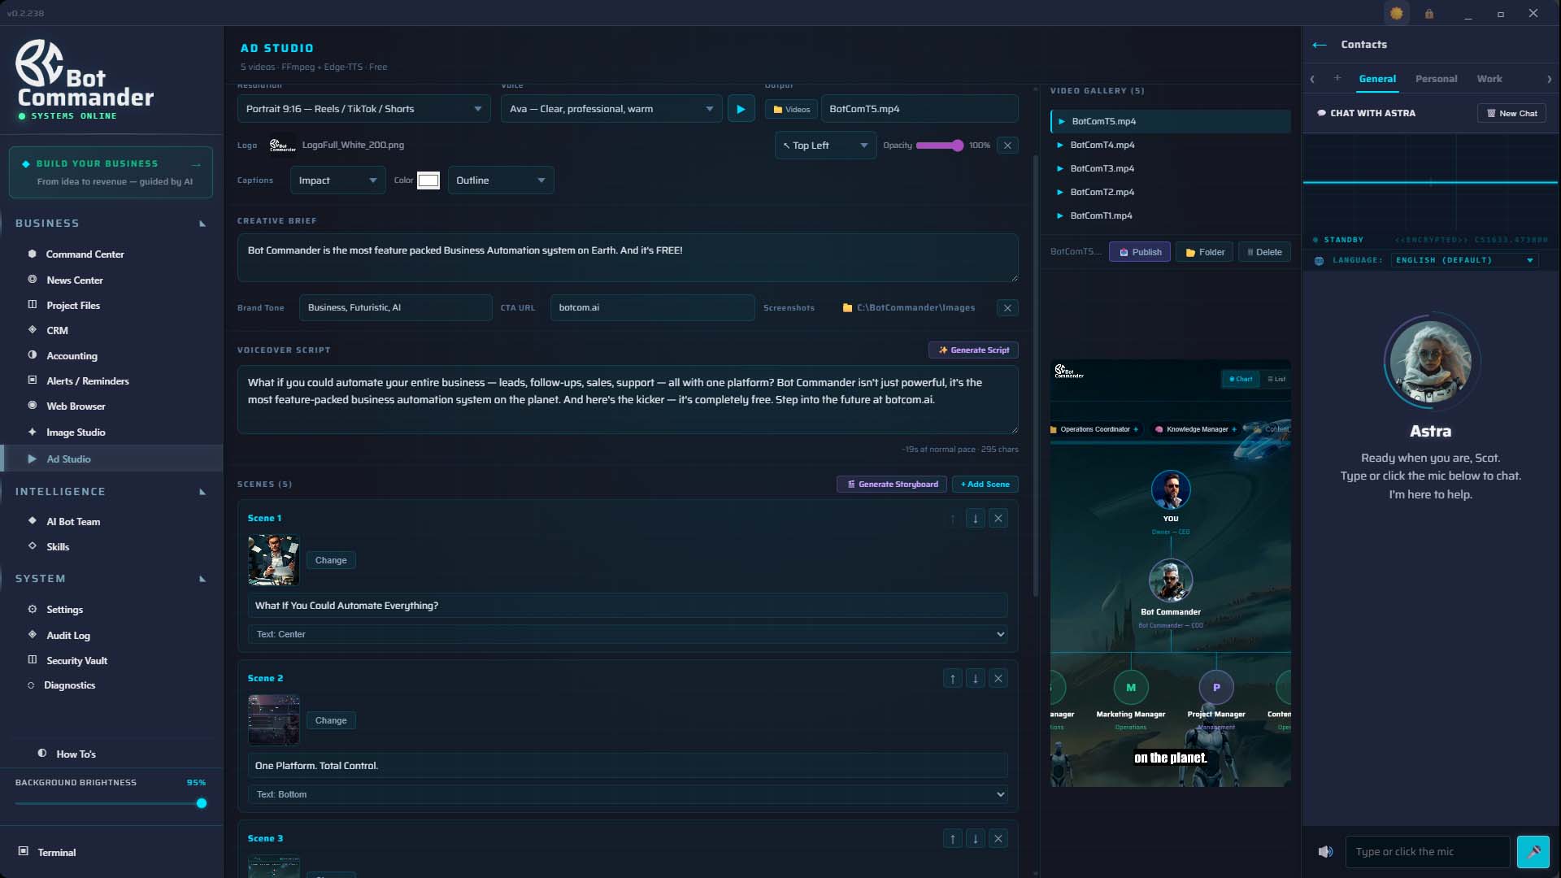
Task: View the Audit Log
Action: click(68, 636)
